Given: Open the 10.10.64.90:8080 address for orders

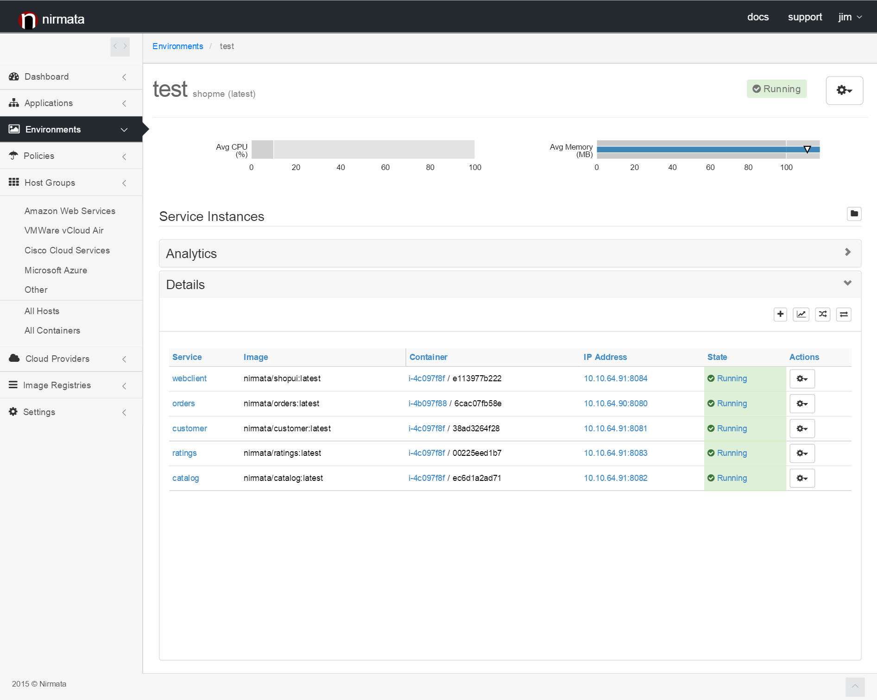Looking at the screenshot, I should click(x=615, y=404).
